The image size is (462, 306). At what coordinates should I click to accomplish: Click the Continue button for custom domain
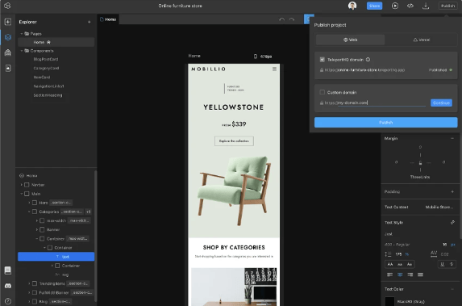pyautogui.click(x=441, y=103)
